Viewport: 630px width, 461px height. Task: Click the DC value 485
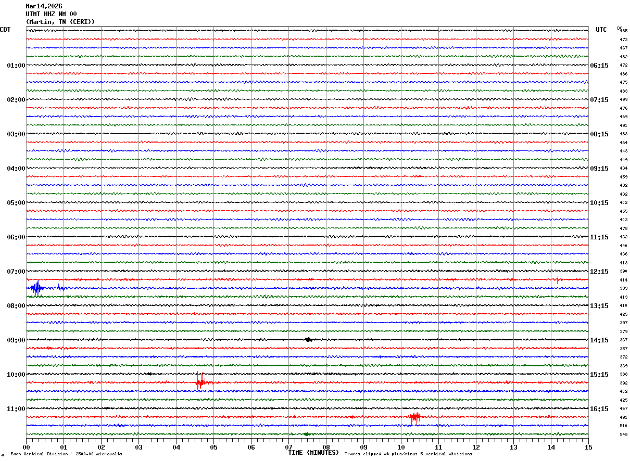click(x=623, y=31)
